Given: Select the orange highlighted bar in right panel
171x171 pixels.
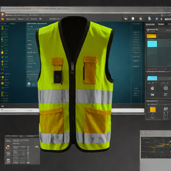Looking at the screenshot, I should point(152,36).
